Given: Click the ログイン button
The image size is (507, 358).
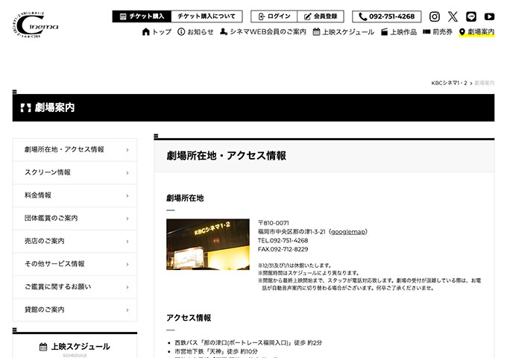Looking at the screenshot, I should [x=274, y=16].
